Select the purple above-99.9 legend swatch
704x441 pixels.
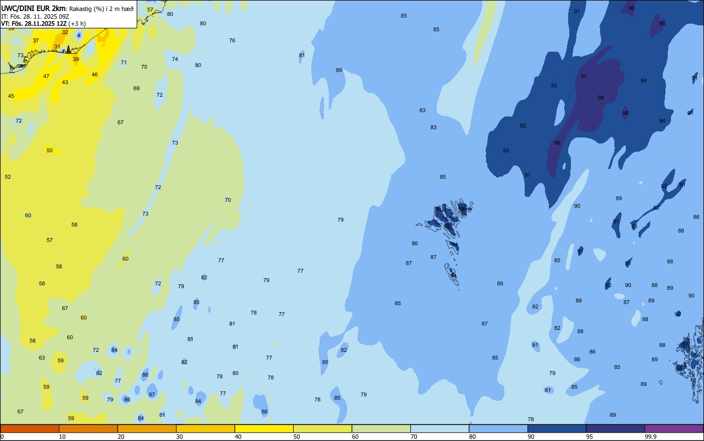[x=674, y=428]
